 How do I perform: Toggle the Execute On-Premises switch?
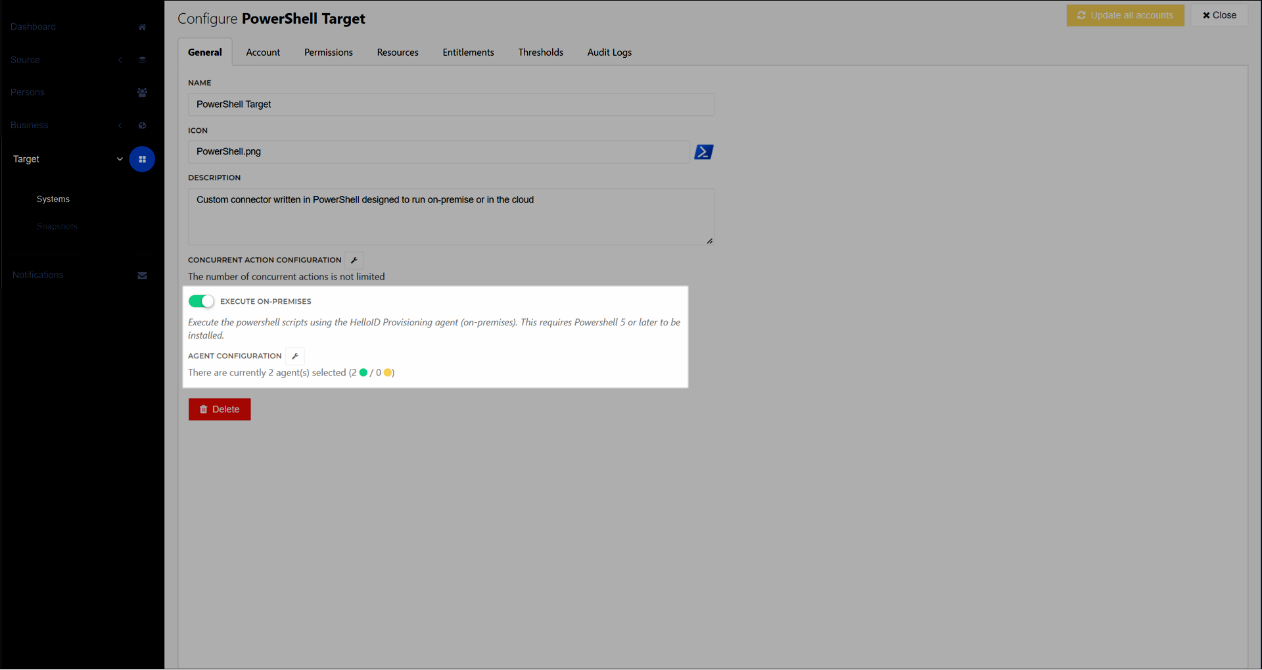(x=201, y=301)
